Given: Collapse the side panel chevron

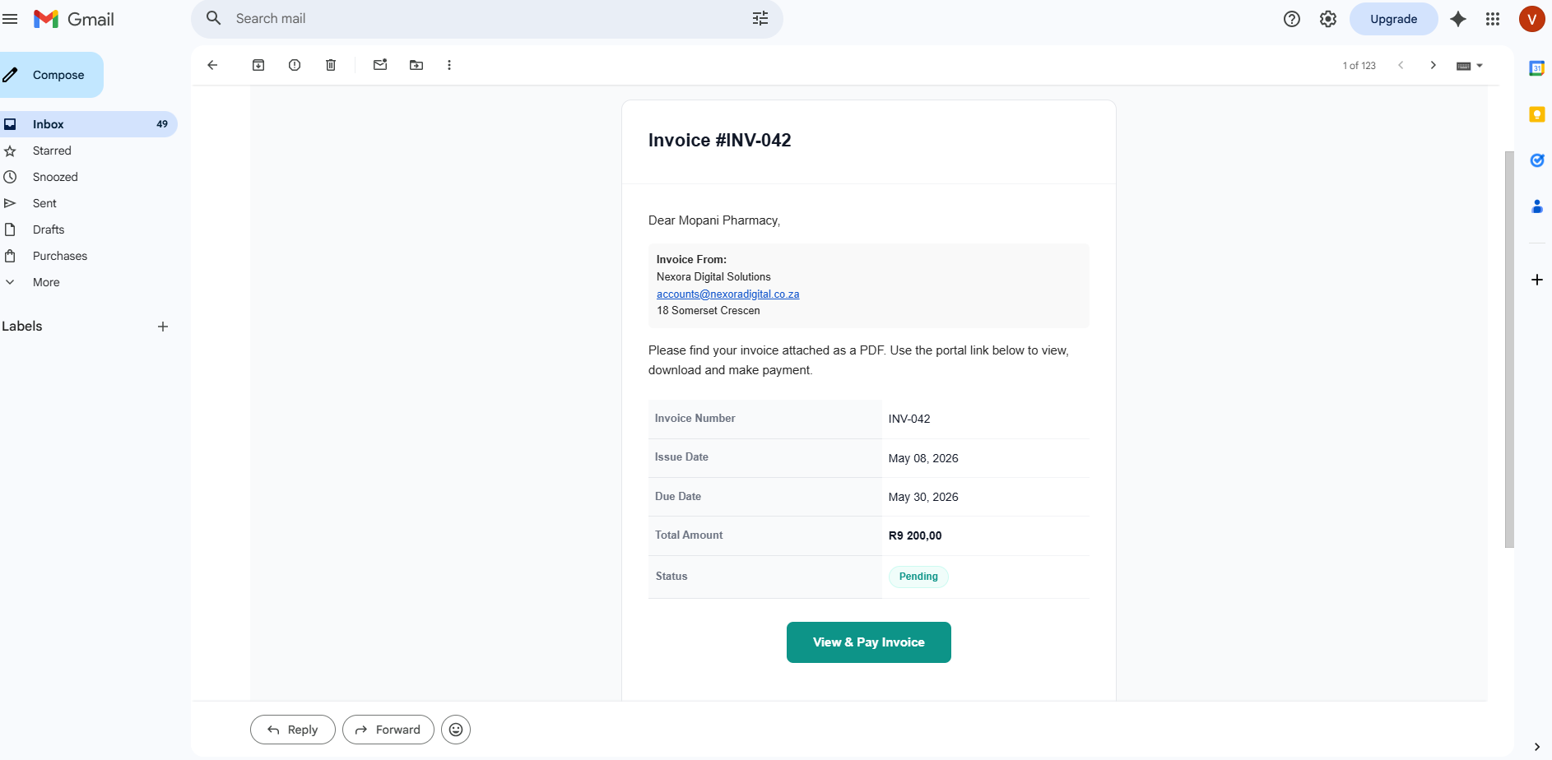Looking at the screenshot, I should [1536, 747].
